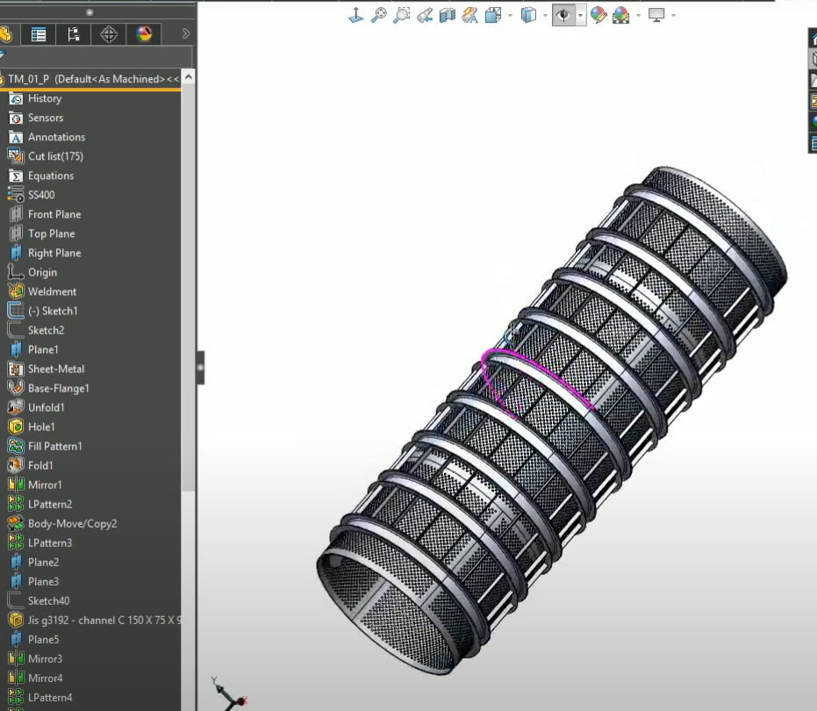Select the Zoom to Area tool
Image resolution: width=817 pixels, height=711 pixels.
tap(402, 15)
